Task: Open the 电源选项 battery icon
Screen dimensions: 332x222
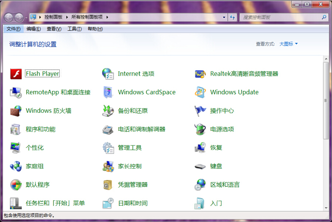Action: pos(200,129)
